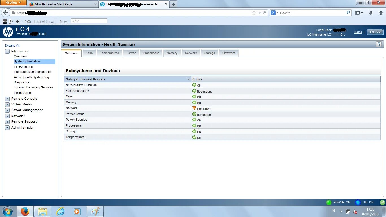
Task: Open the Windows Start button
Action: (8, 211)
